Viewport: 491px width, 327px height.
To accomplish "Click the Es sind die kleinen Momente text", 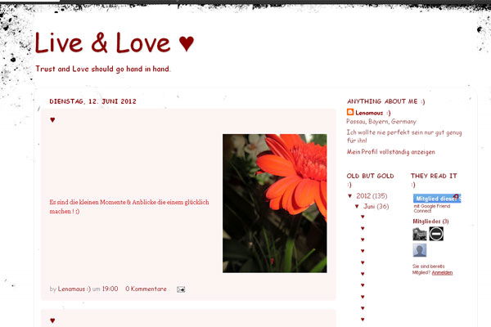I will coord(129,207).
